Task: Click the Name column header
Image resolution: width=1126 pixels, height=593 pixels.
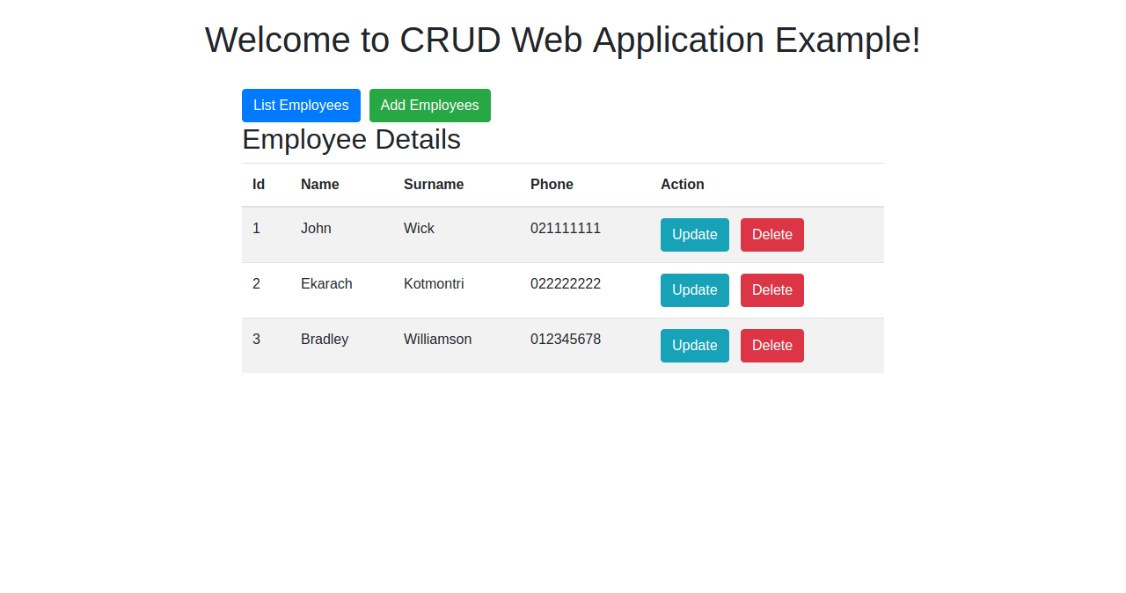Action: (319, 184)
